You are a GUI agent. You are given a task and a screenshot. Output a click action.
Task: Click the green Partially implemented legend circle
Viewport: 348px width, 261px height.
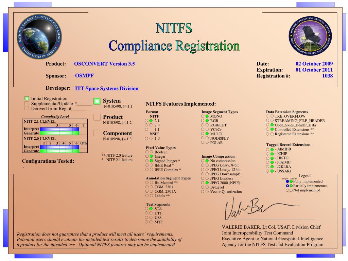click(x=291, y=186)
